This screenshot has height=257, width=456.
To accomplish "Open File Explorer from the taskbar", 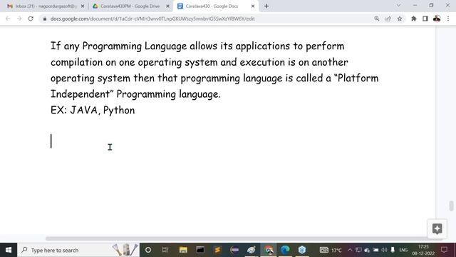I will click(x=183, y=250).
